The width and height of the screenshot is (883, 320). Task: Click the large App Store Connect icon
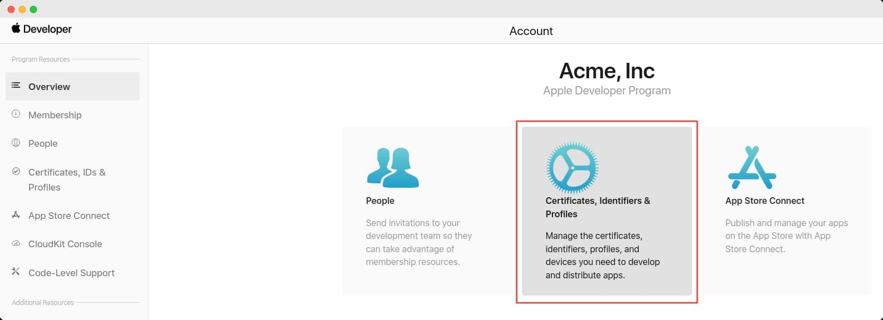tap(752, 167)
